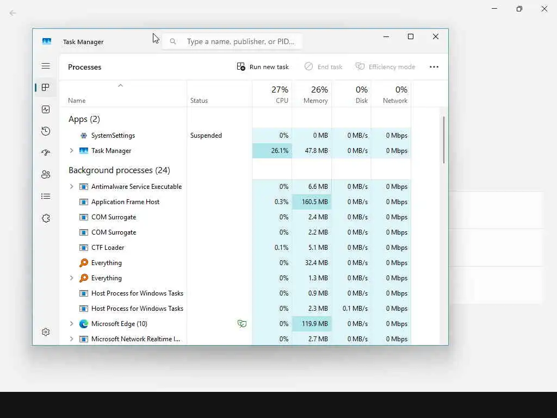This screenshot has width=557, height=418.
Task: Click the Task Manager title bar app icon
Action: point(47,41)
